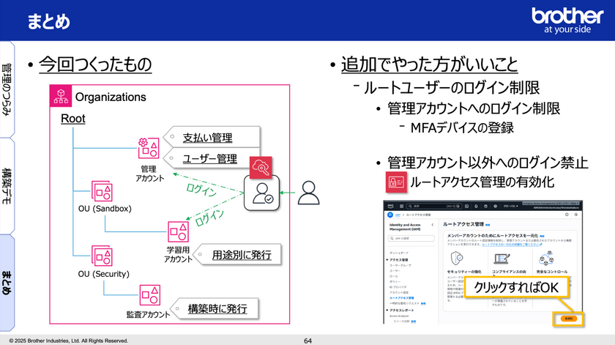The width and height of the screenshot is (615, 345).
Task: Click the learning account icon (学習用アカウント)
Action: click(179, 232)
